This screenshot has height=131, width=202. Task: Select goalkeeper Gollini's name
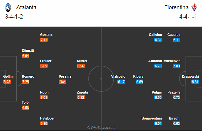[x=8, y=77]
